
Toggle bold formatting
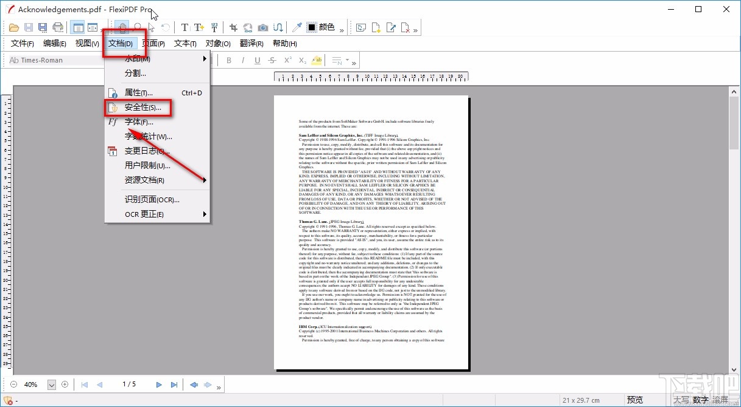229,60
